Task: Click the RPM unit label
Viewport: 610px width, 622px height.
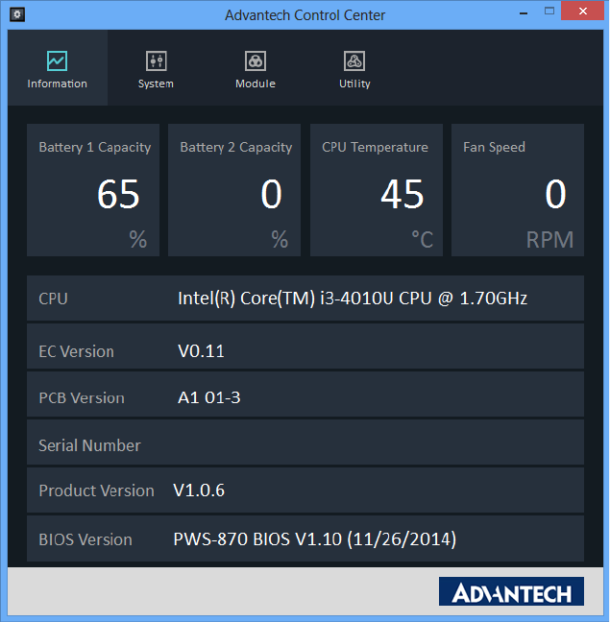Action: [549, 240]
